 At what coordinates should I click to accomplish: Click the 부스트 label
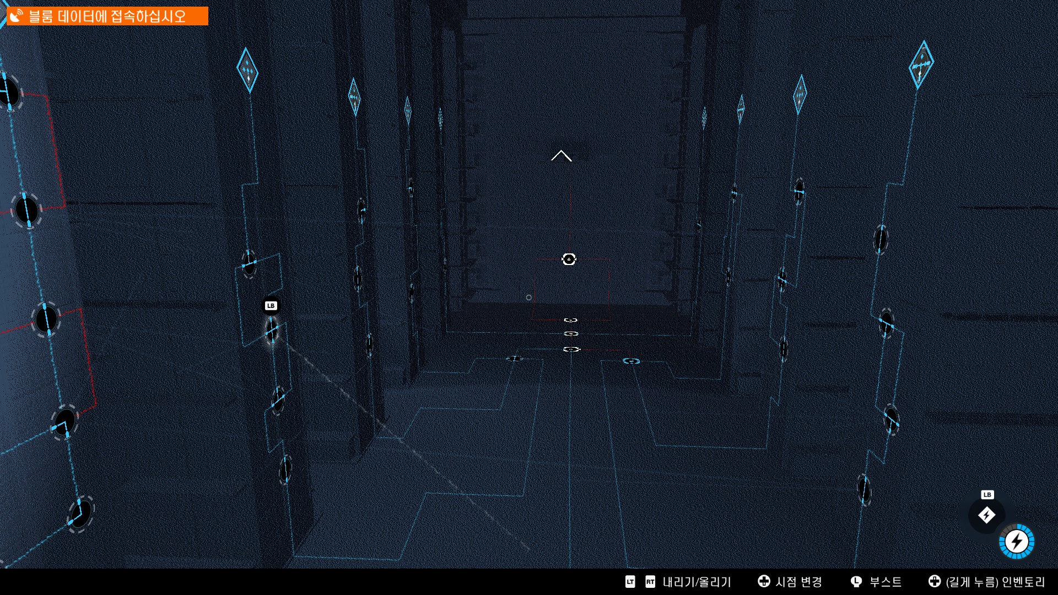[886, 582]
